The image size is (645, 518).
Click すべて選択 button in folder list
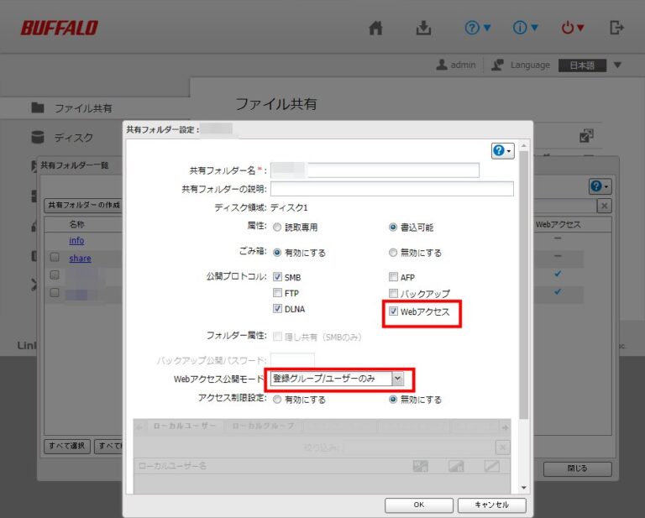coord(67,446)
